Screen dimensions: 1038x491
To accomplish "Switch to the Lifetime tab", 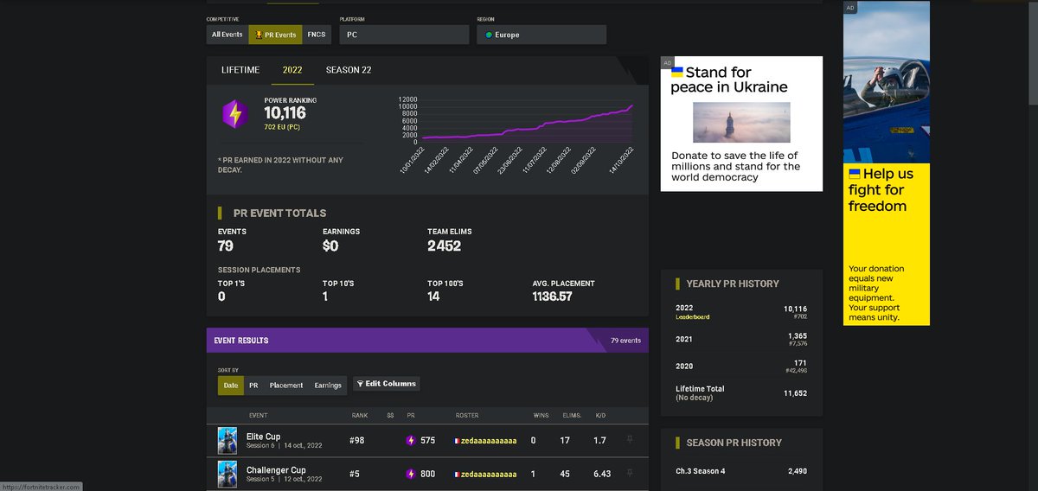I will 240,70.
